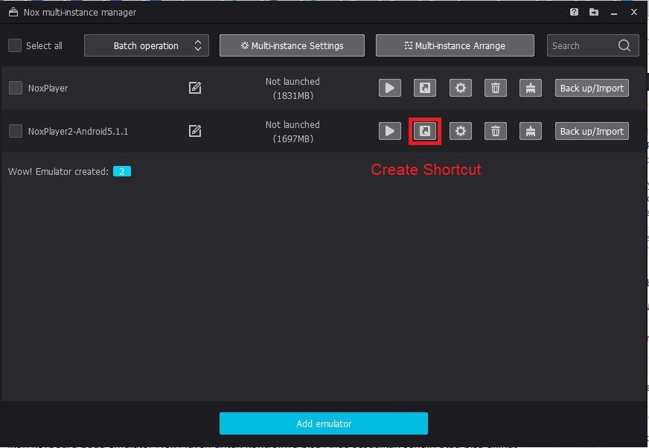Open the help question mark icon

coord(574,12)
